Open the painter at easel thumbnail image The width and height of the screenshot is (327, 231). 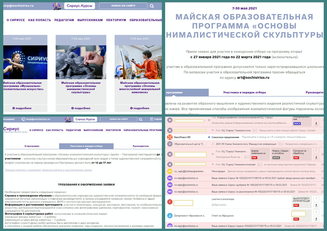138,62
